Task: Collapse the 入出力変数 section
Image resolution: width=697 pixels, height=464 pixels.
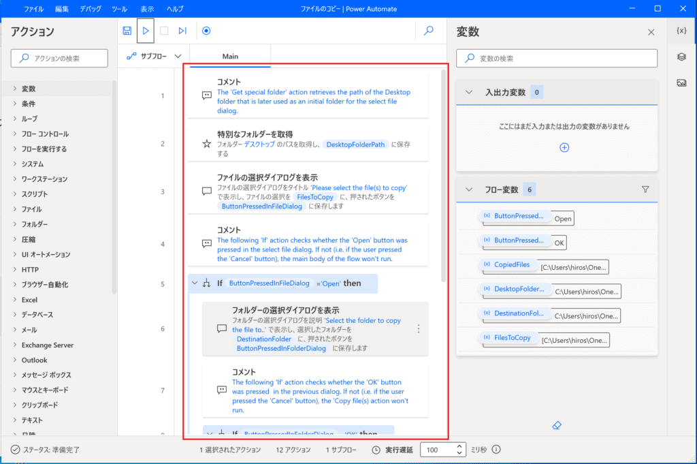Action: coord(468,92)
